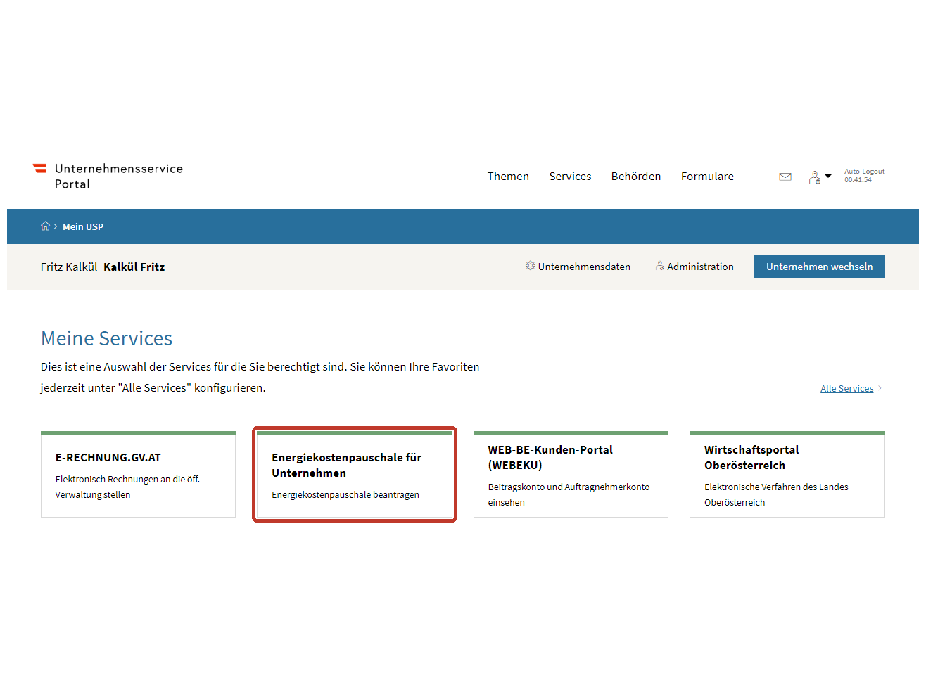Click the chevron next to Alle Services
The height and width of the screenshot is (673, 926).
point(880,388)
